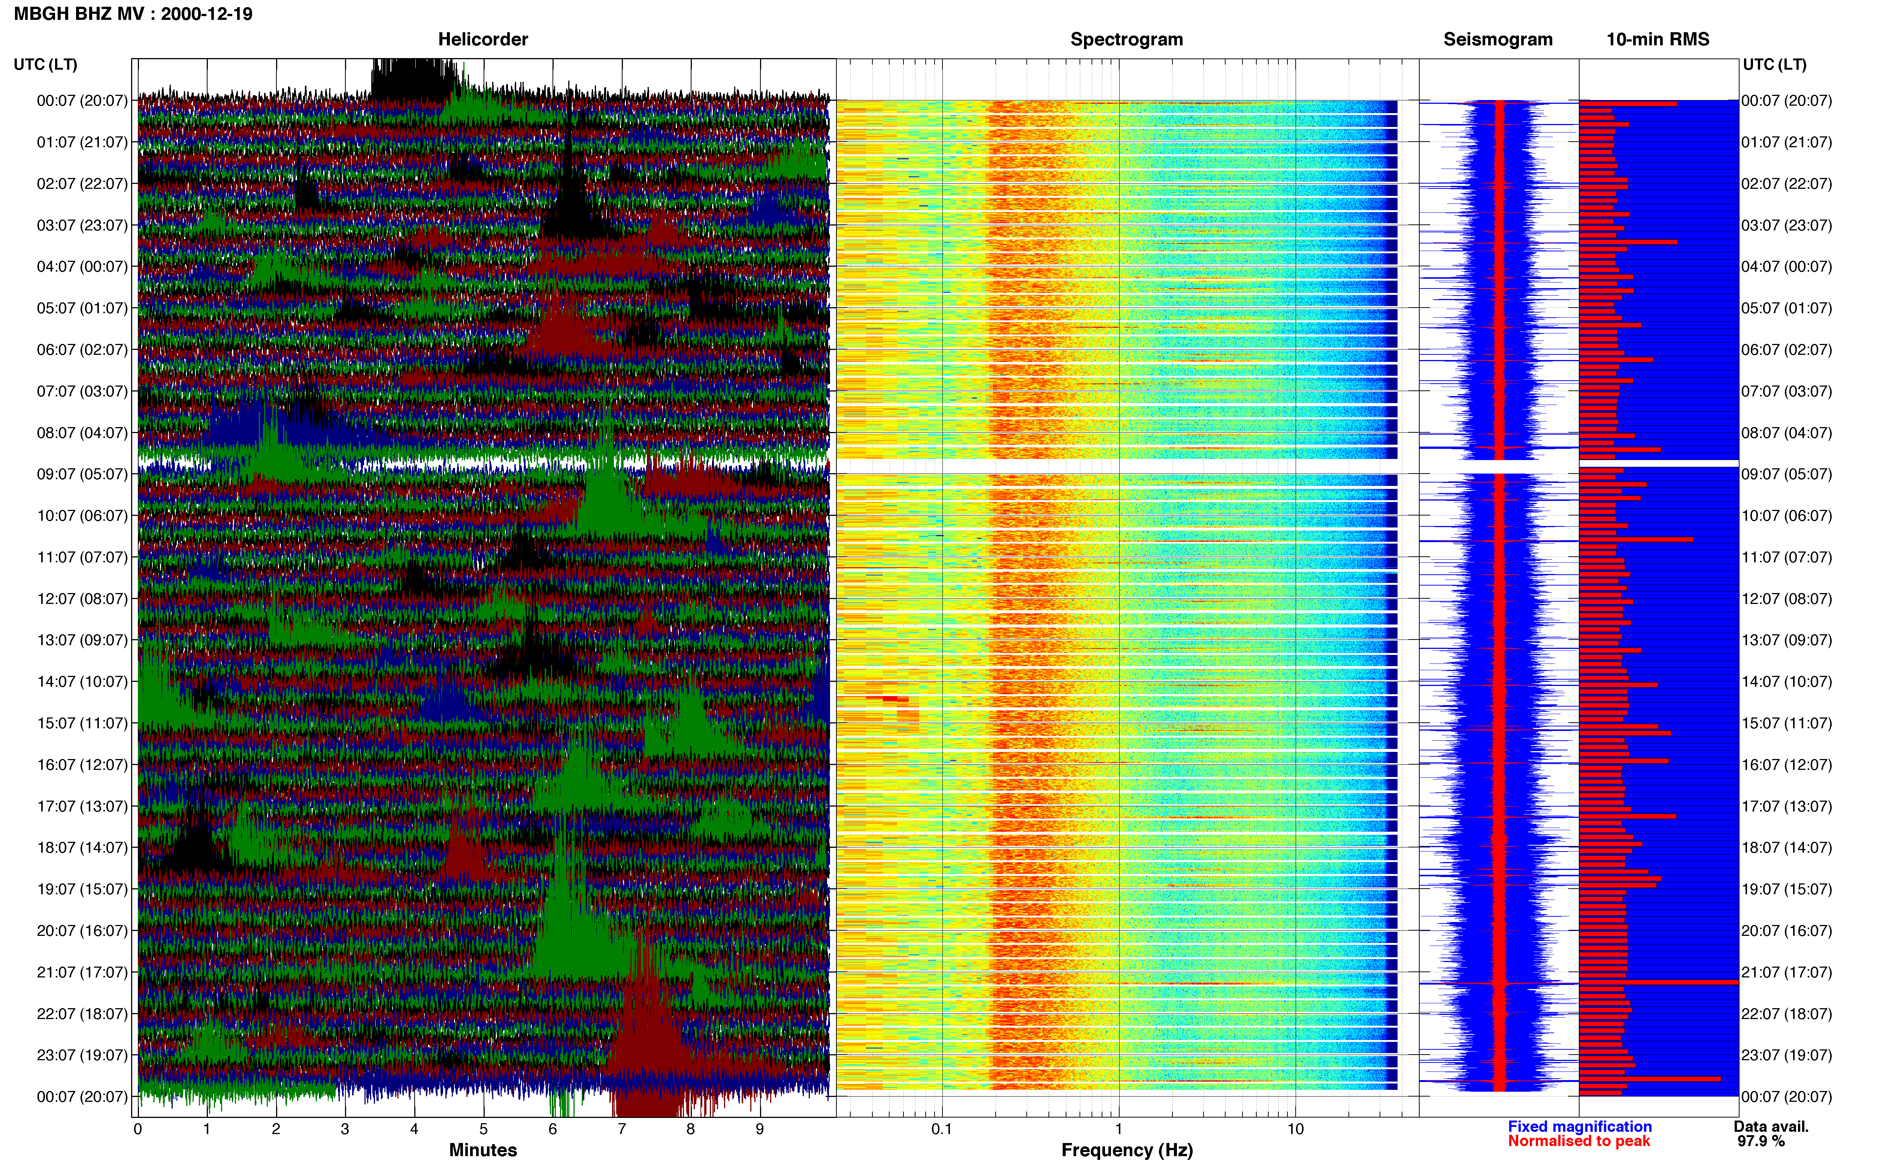The width and height of the screenshot is (1880, 1176).
Task: Click left time label '19:07 (15:07)'
Action: (x=82, y=889)
